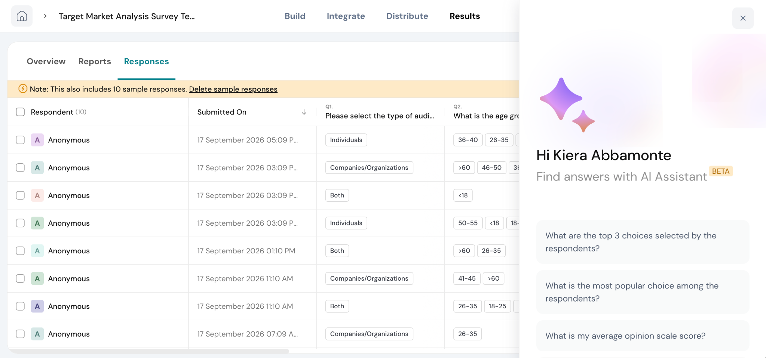Click Delete sample responses link
The height and width of the screenshot is (358, 766).
(x=233, y=89)
